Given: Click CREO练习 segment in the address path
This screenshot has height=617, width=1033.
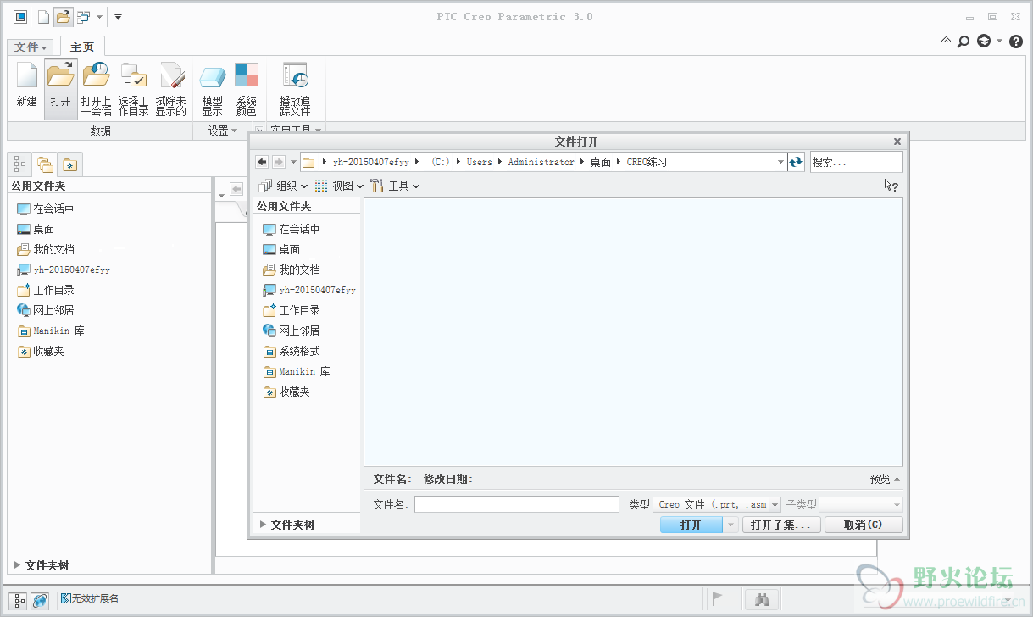Looking at the screenshot, I should (647, 162).
